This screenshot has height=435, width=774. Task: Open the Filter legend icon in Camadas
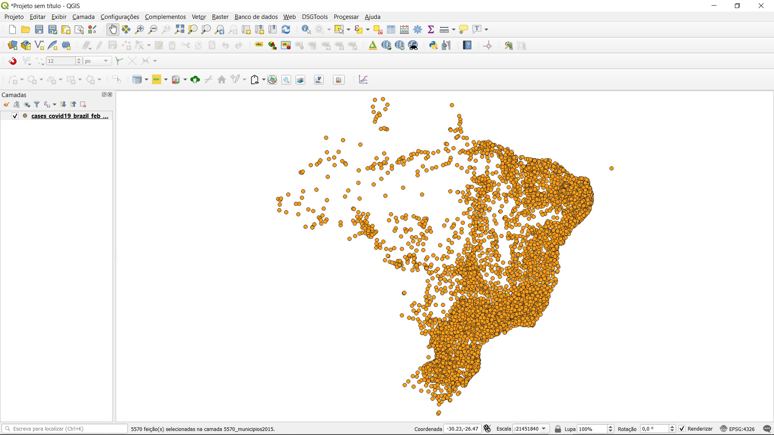pos(37,104)
